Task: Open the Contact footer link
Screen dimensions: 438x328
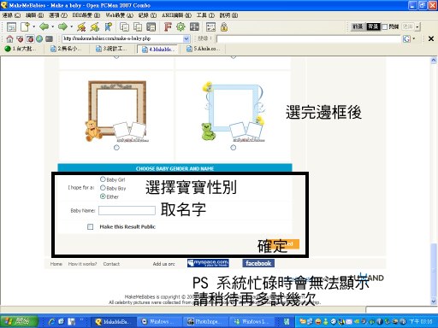Action: coord(111,264)
